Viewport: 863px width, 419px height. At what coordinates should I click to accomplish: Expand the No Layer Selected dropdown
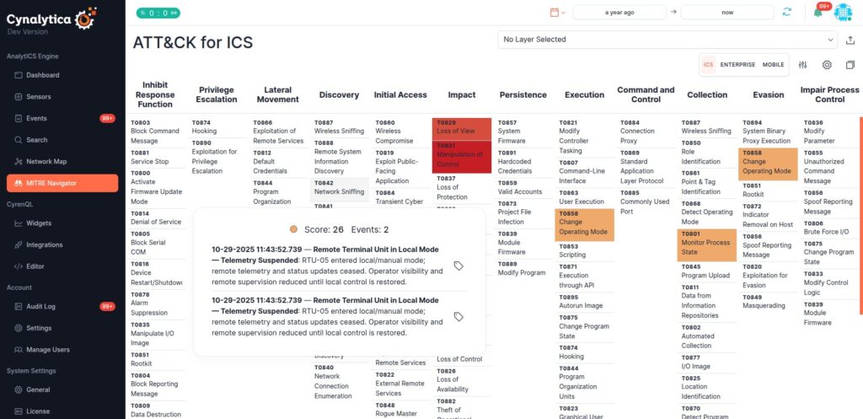point(667,40)
